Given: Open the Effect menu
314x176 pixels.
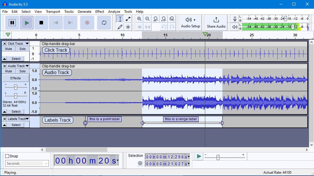Looking at the screenshot, I should [x=100, y=12].
